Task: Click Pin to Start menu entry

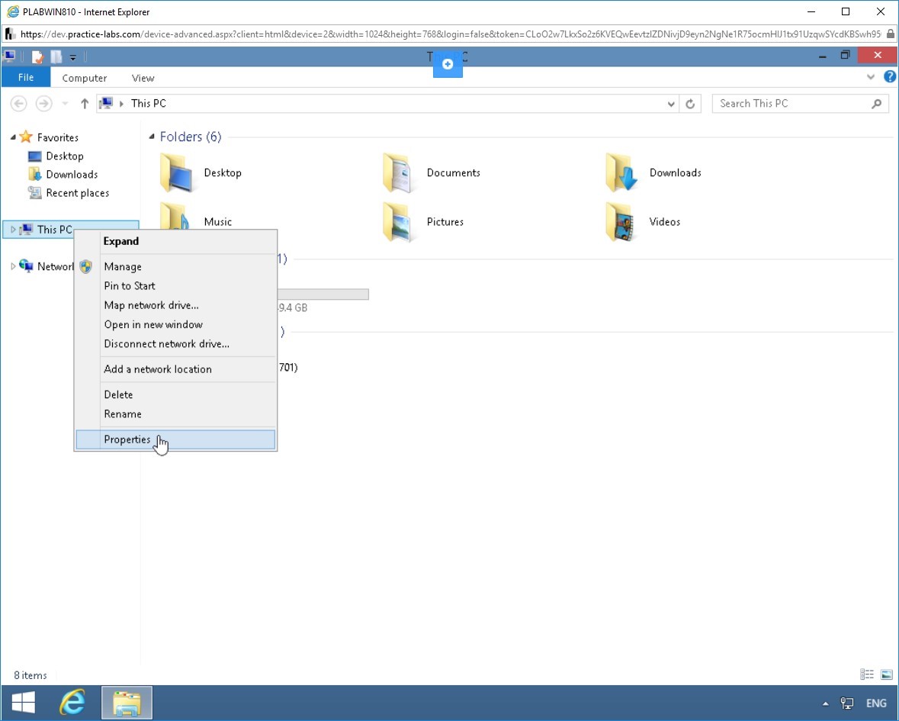Action: 175,285
